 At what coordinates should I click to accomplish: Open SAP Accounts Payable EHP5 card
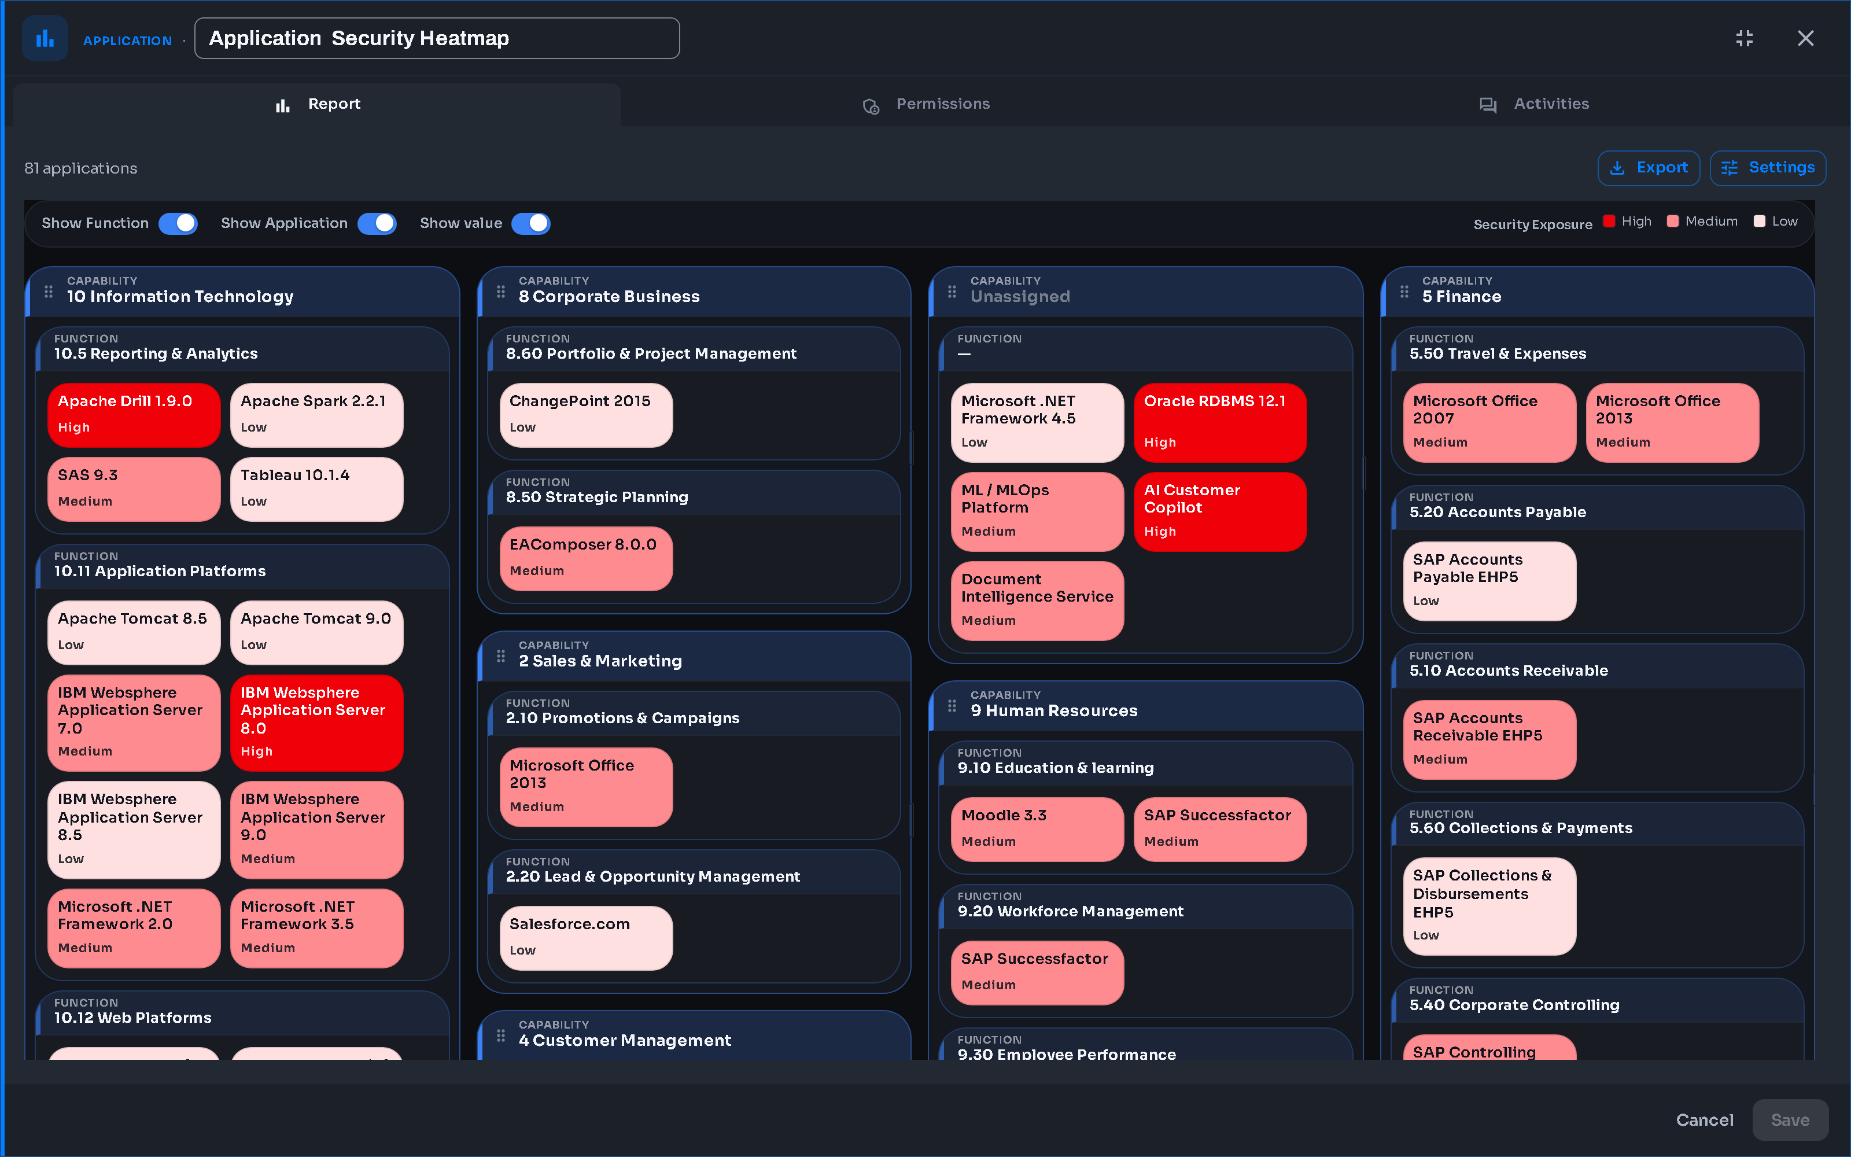click(x=1489, y=581)
